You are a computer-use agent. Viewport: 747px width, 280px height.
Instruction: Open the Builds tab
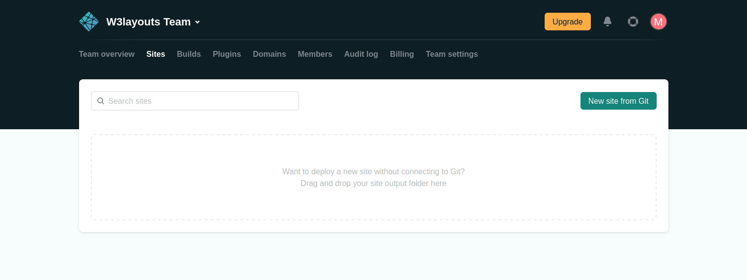(189, 54)
